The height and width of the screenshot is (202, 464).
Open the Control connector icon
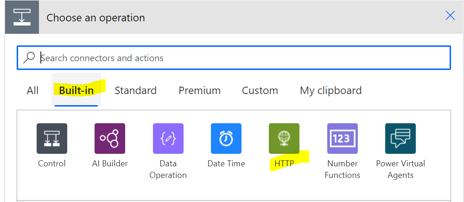[52, 139]
